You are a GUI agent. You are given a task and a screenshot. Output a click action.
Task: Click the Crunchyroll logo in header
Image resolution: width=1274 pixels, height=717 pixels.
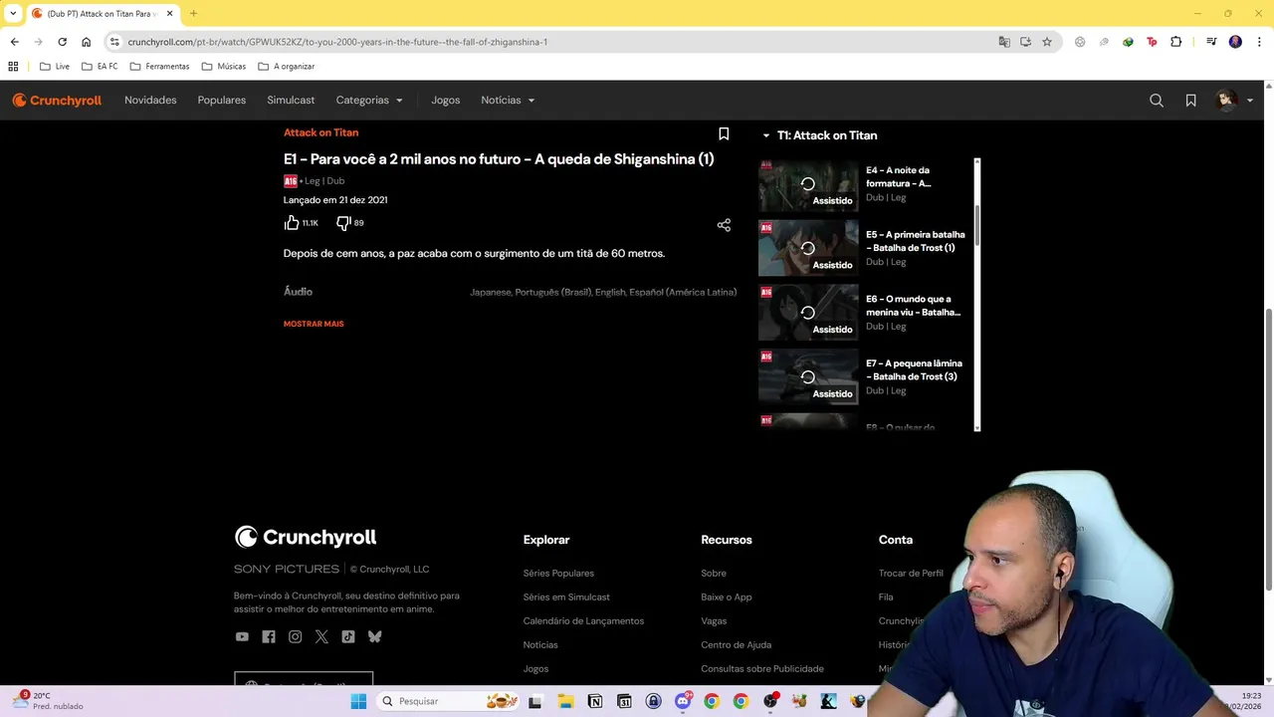coord(57,101)
